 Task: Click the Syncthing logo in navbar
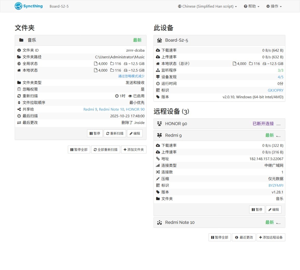point(29,6)
